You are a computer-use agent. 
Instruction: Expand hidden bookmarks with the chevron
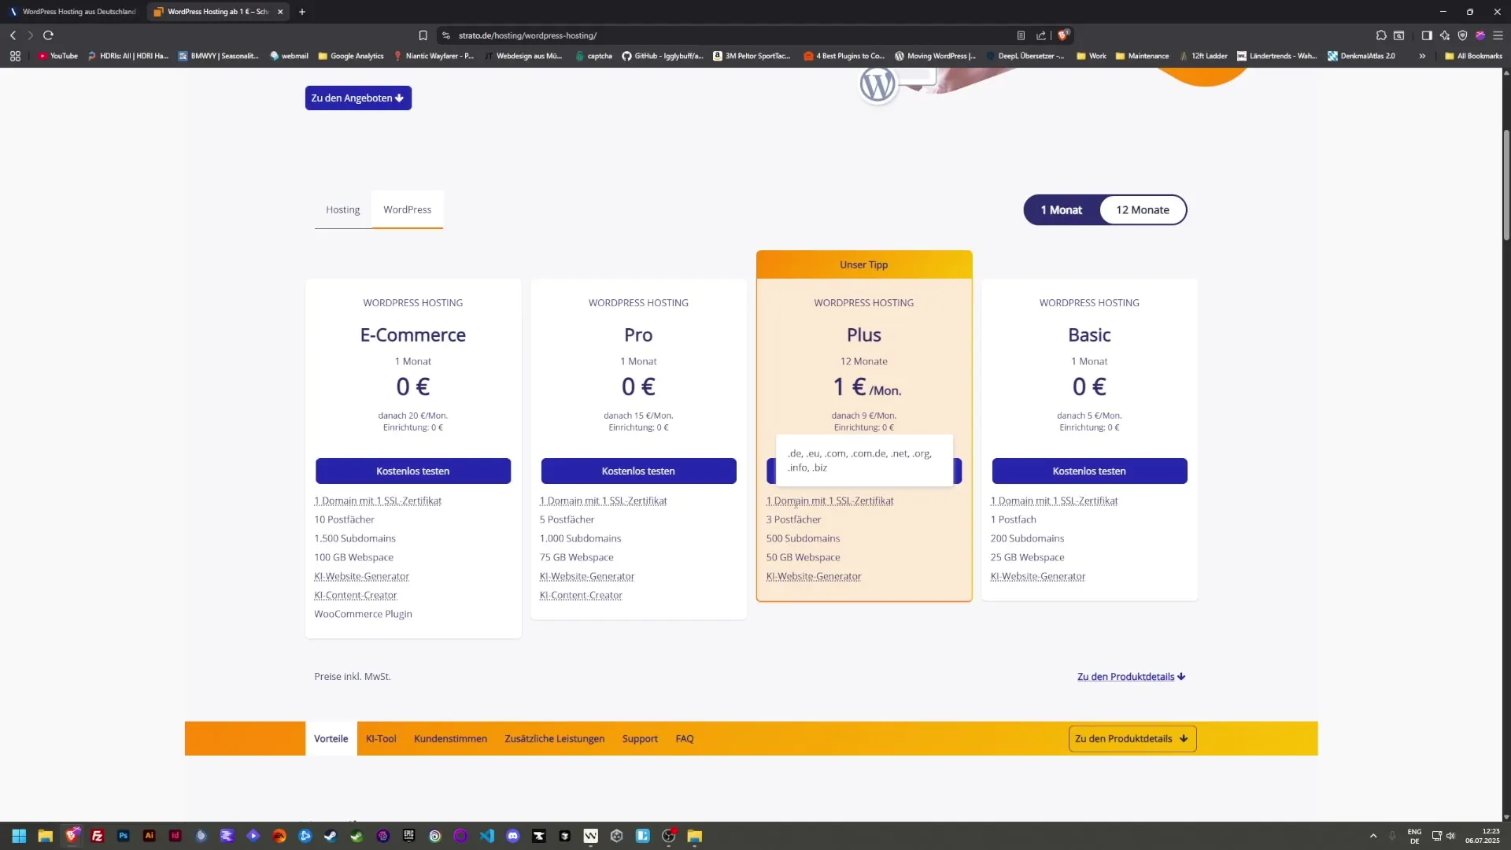click(x=1423, y=55)
